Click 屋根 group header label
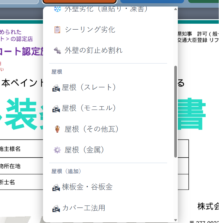Image resolution: width=219 pixels, height=223 pixels. click(x=57, y=72)
